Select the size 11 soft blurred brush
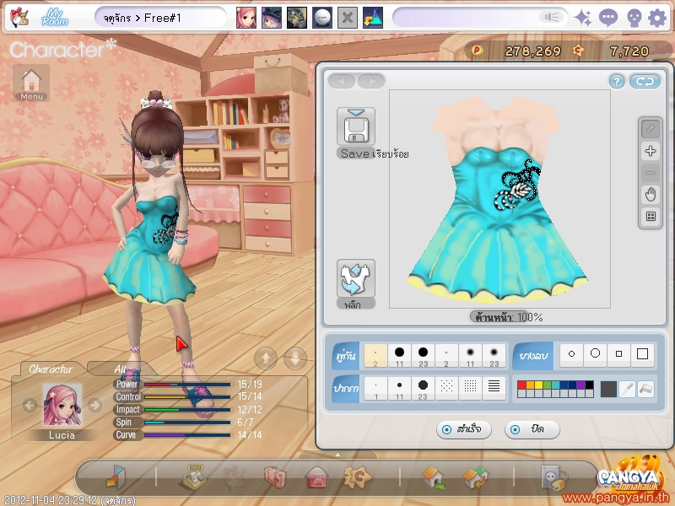This screenshot has height=506, width=675. (470, 355)
